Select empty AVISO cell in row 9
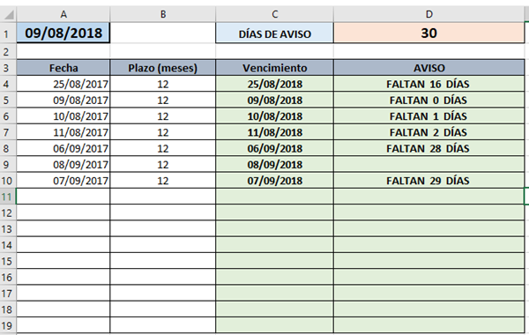This screenshot has width=529, height=335. coord(429,164)
